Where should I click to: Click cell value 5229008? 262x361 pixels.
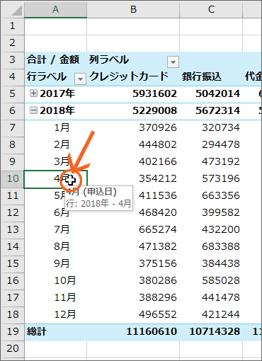[154, 110]
